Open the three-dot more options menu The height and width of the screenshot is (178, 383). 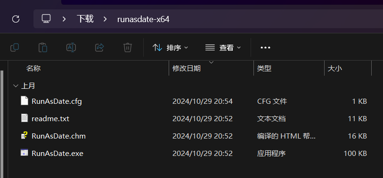pos(265,47)
